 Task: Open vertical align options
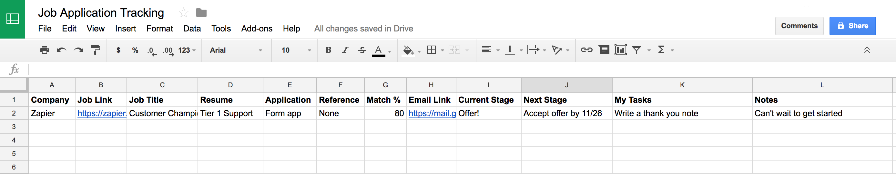pos(510,50)
